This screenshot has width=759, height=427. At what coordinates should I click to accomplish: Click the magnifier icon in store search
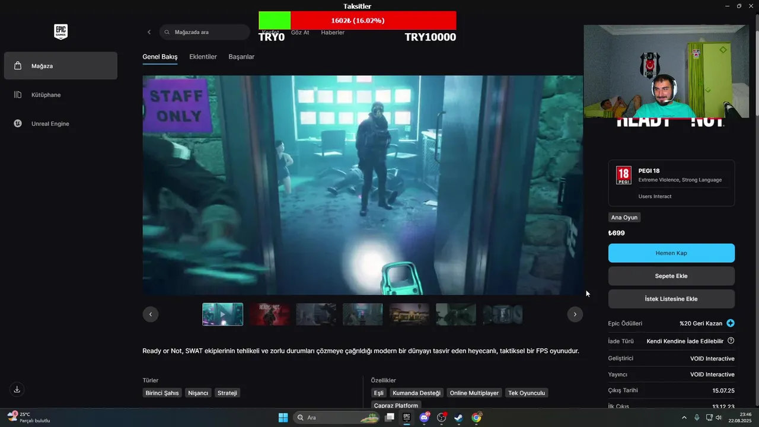click(167, 32)
